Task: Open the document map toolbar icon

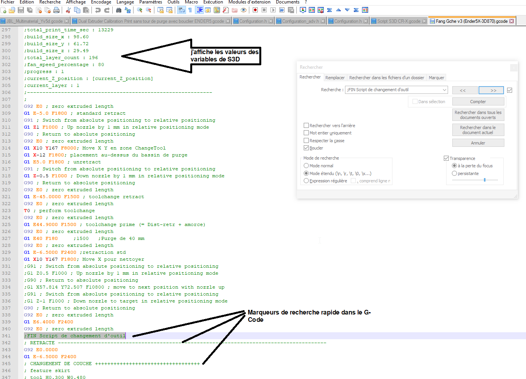Action: 217,10
